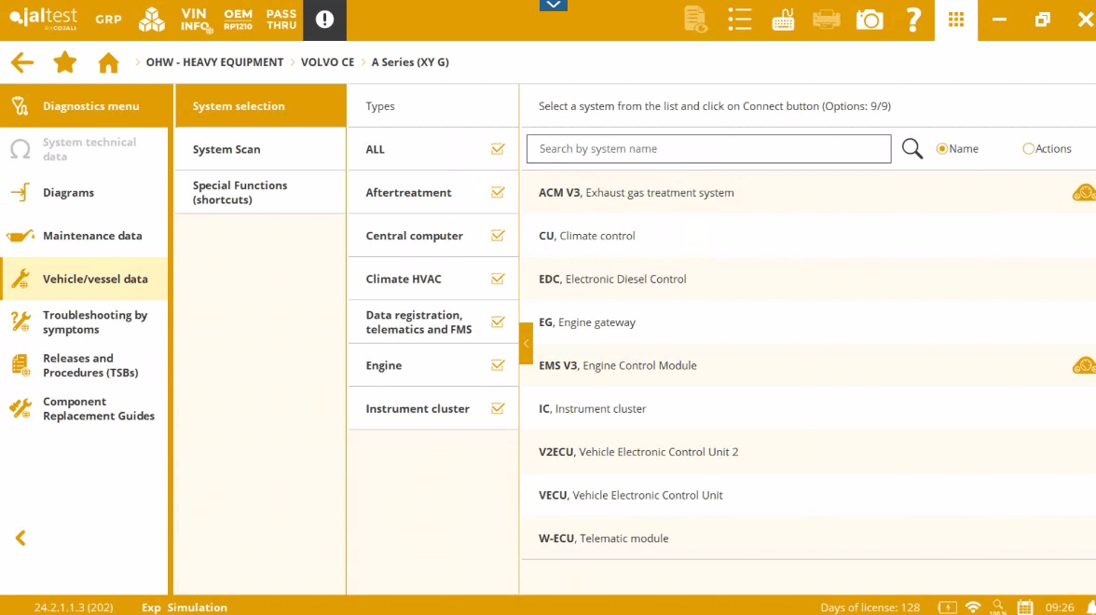Viewport: 1096px width, 615px height.
Task: Toggle the Climate HVAC checkbox
Action: click(x=498, y=279)
